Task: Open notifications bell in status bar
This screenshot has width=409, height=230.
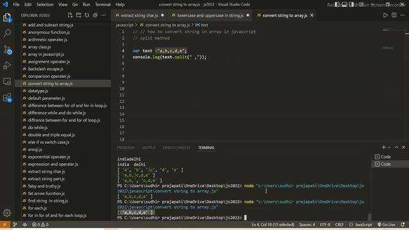Action: [403, 224]
